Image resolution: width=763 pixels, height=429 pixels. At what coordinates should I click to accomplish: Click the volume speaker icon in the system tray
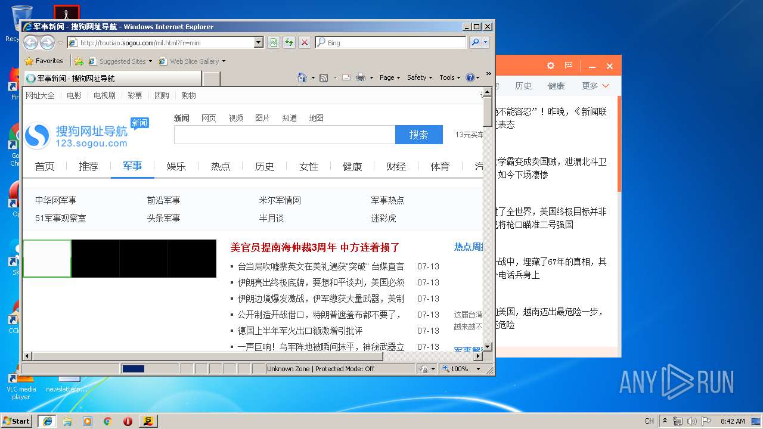pos(691,421)
